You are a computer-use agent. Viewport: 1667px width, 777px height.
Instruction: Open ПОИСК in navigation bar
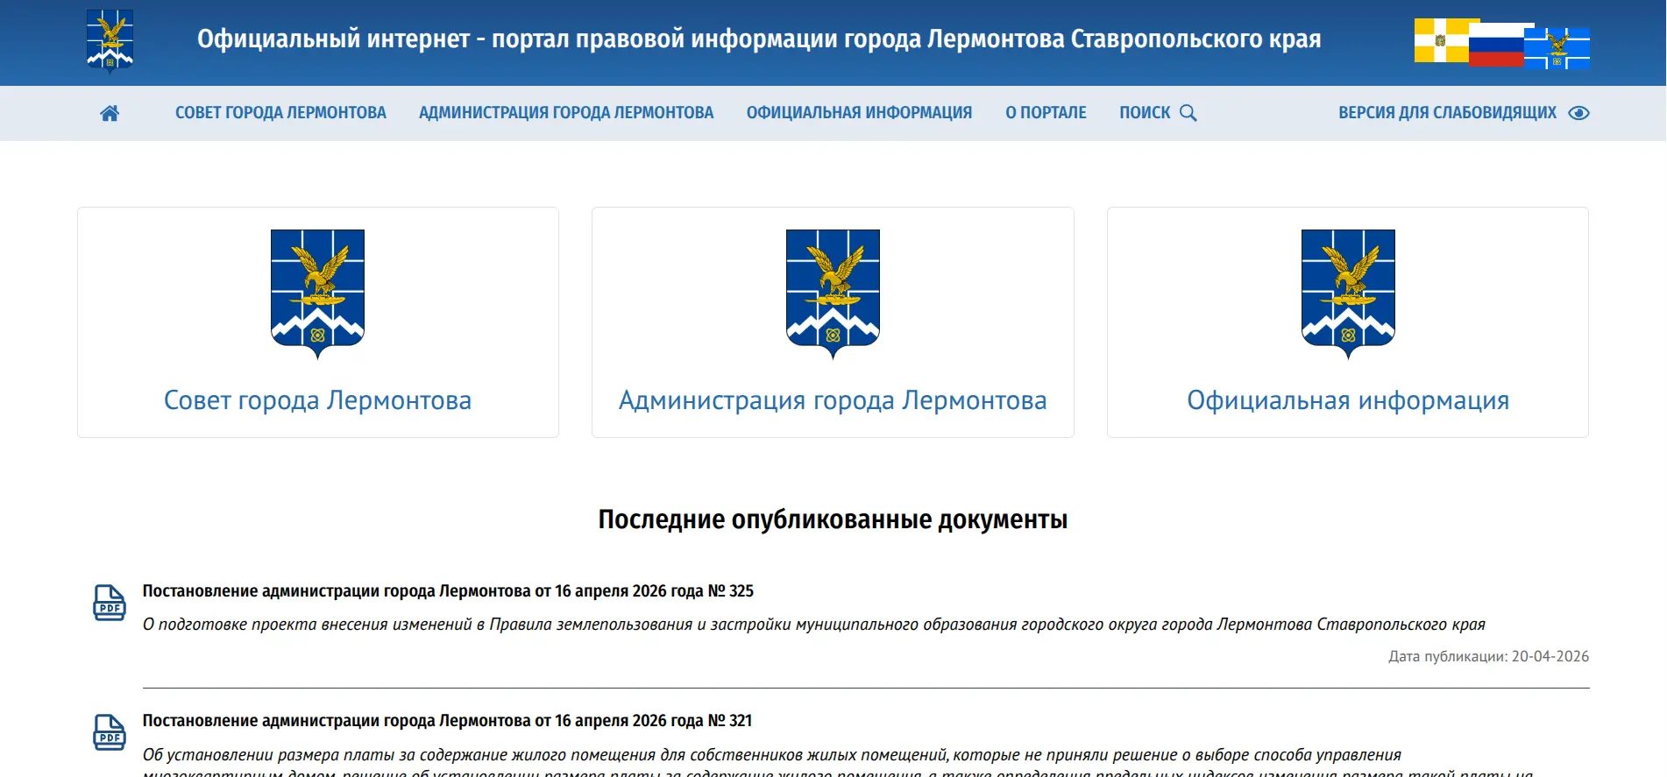coord(1145,113)
